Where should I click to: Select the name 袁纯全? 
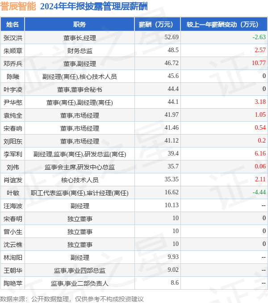(x=13, y=115)
